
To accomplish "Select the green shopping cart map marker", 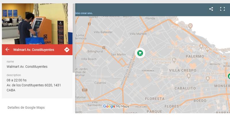I will 140,53.
